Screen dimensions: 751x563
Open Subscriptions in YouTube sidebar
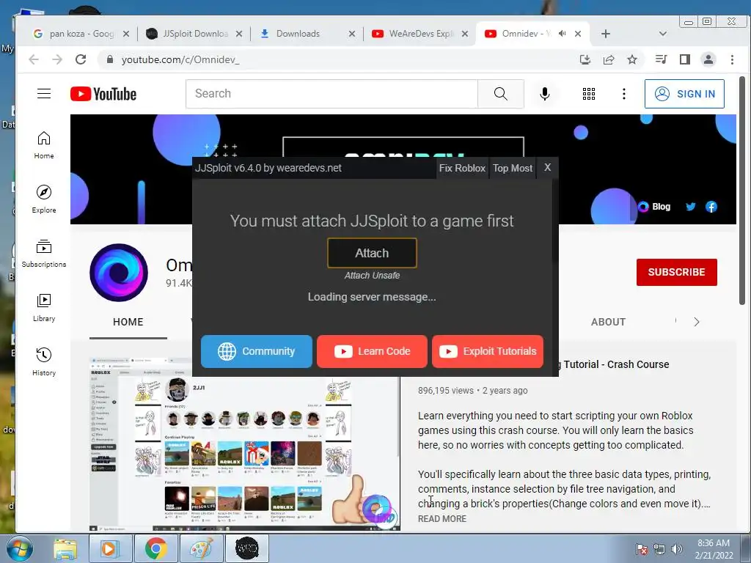point(43,253)
